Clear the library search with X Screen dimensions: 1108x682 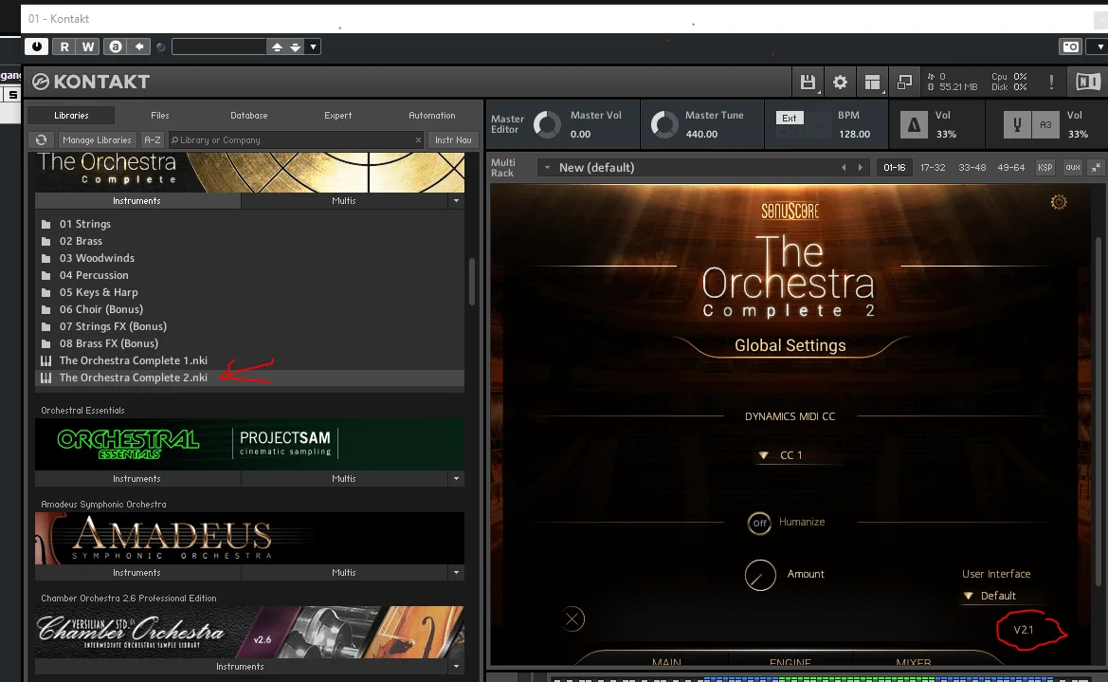tap(418, 140)
